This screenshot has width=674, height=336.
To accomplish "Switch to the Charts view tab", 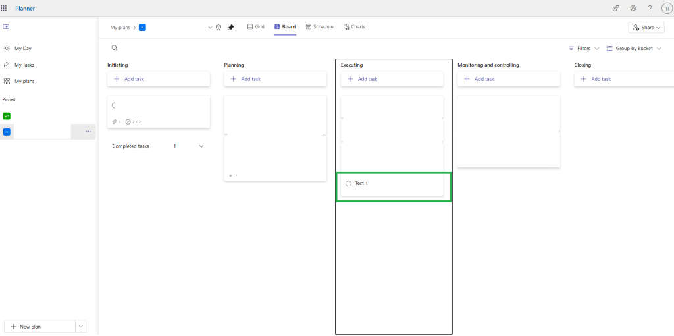I will click(354, 26).
